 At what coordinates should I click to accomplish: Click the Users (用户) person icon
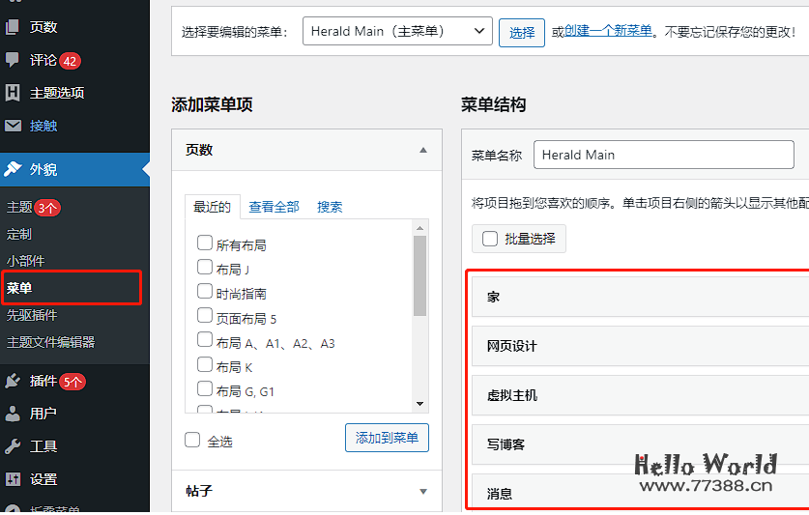(13, 414)
